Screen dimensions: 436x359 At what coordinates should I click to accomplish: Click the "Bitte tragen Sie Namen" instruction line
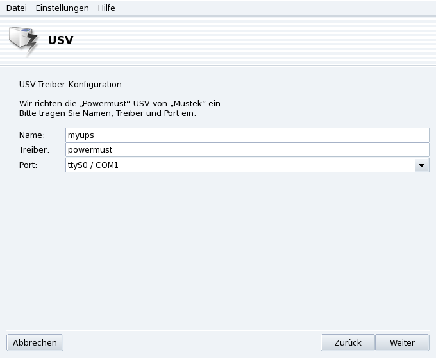(x=108, y=113)
